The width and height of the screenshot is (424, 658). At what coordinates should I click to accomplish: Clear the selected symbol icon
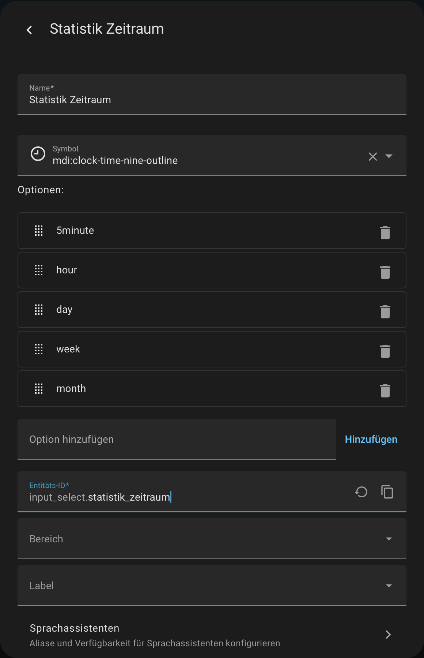coord(372,157)
